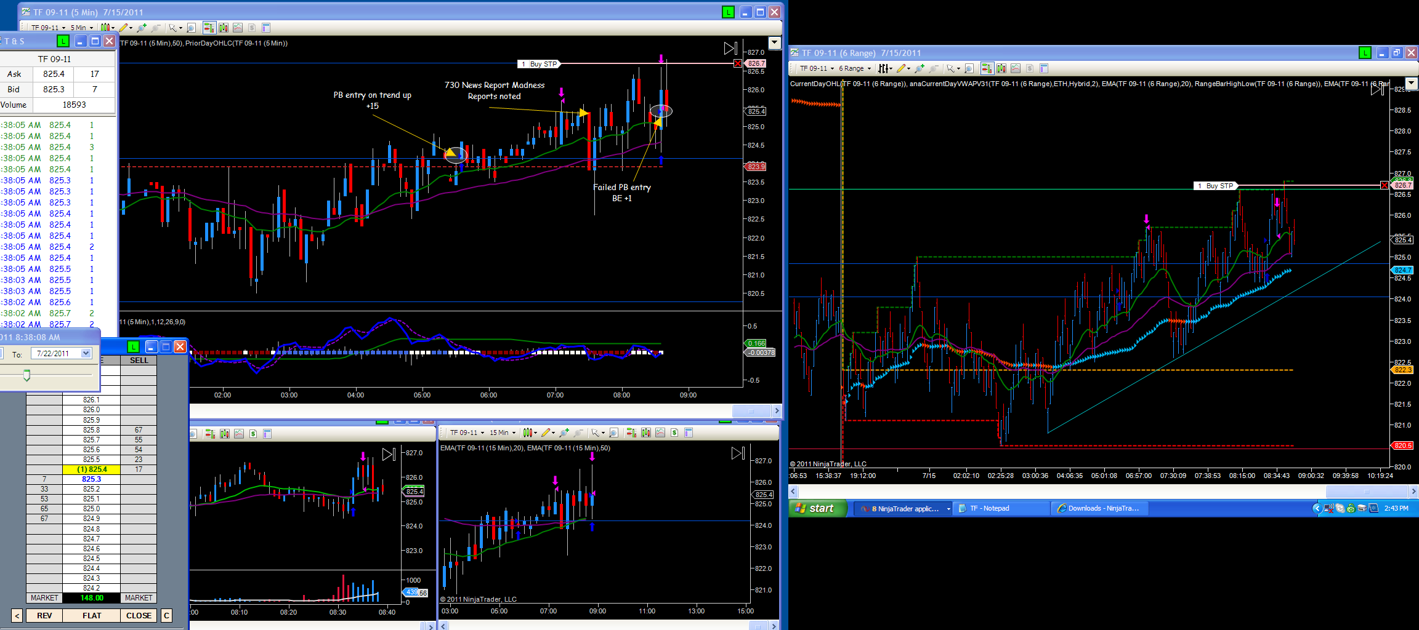1419x630 pixels.
Task: Toggle the Data Box in the 5 Min chart
Action: (x=191, y=28)
